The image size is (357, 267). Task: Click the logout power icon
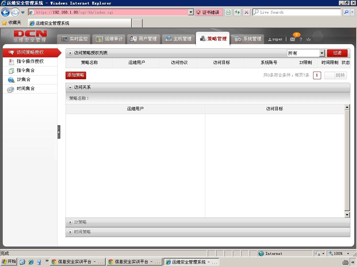tap(309, 39)
